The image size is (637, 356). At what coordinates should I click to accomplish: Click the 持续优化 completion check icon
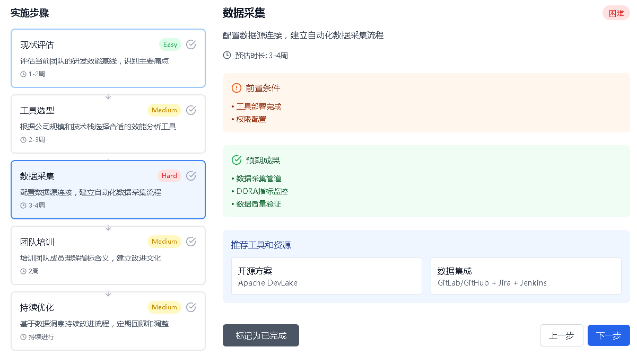[191, 307]
